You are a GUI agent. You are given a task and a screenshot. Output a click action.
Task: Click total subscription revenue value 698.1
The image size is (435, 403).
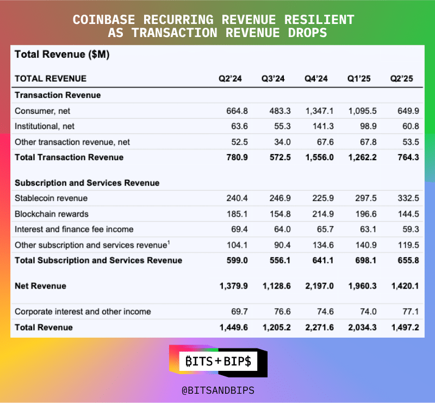click(366, 260)
